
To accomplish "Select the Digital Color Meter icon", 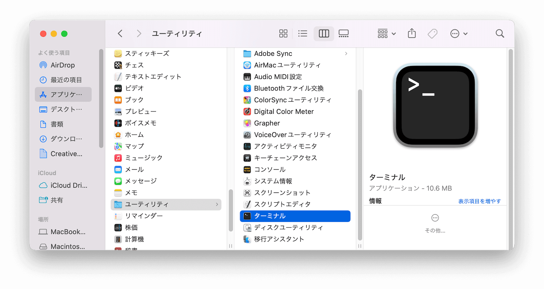I will click(247, 112).
